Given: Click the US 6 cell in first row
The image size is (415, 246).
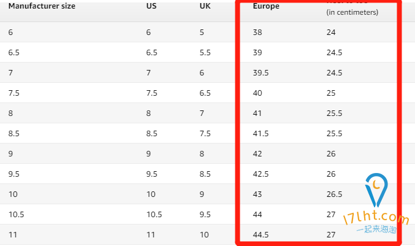Looking at the screenshot, I should click(148, 33).
